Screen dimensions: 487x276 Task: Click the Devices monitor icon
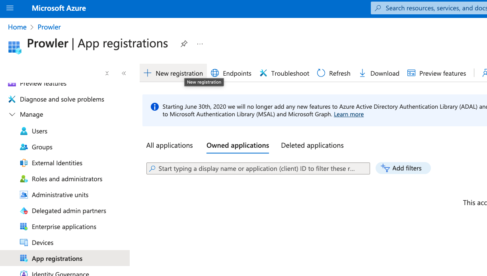point(24,243)
